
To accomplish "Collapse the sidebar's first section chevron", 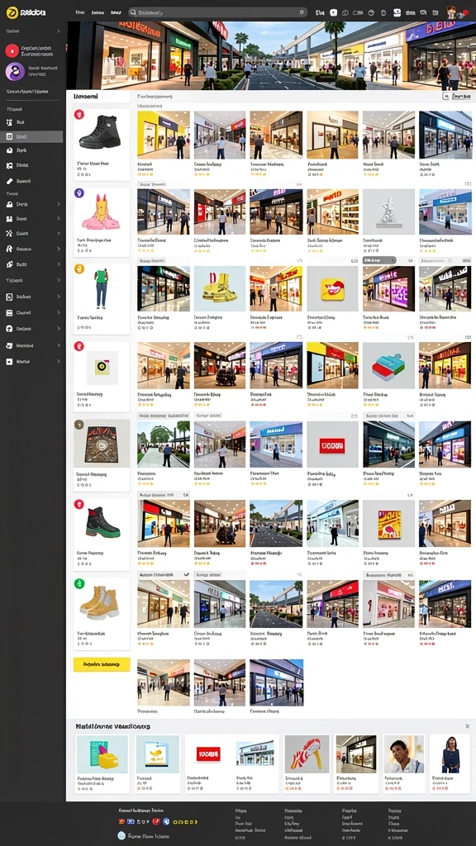I will tap(59, 31).
